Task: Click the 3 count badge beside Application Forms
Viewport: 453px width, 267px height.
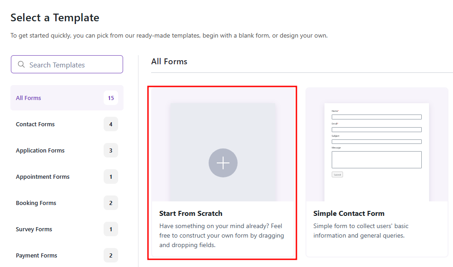Action: (110, 150)
